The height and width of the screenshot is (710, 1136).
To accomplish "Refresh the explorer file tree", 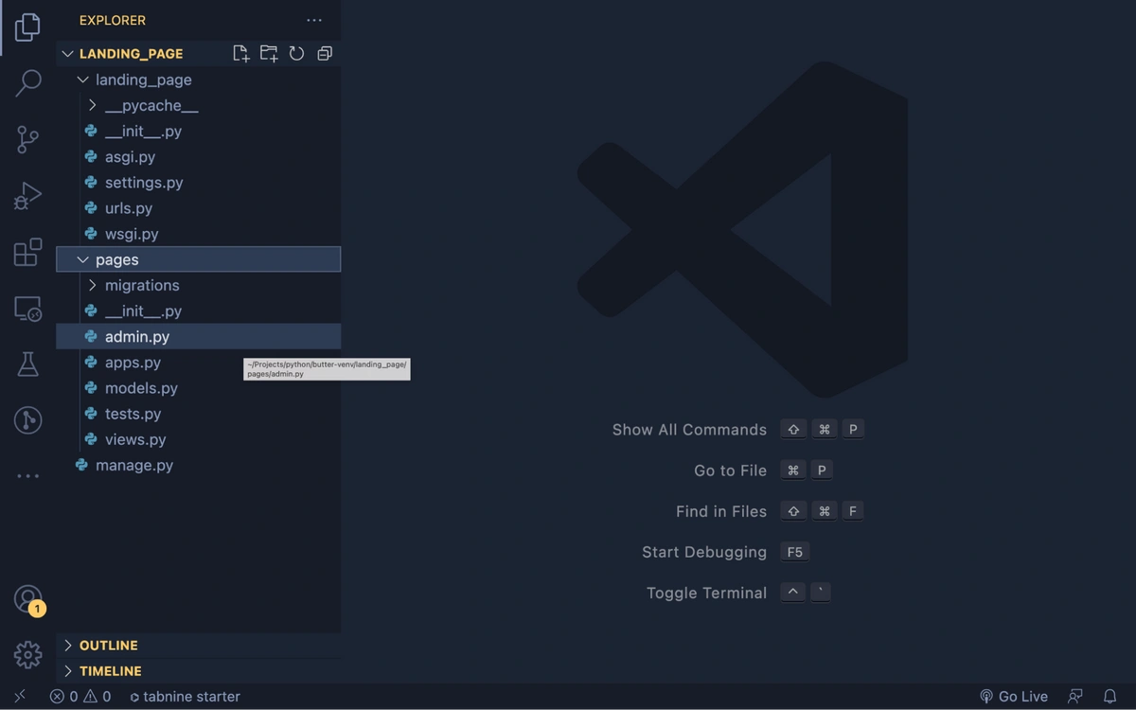I will coord(296,54).
